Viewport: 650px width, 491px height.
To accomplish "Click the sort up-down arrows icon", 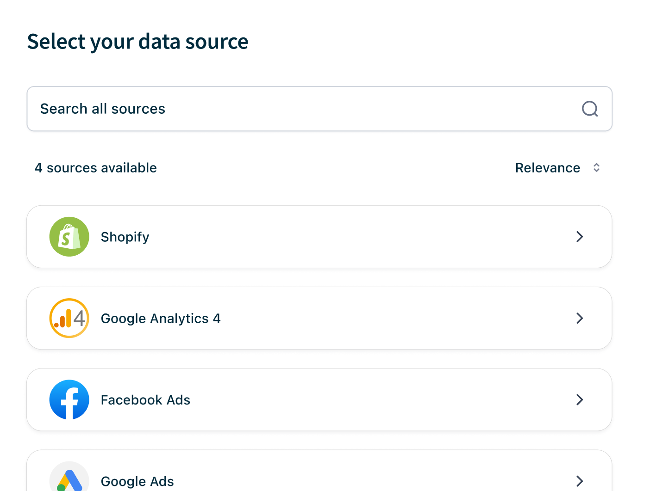I will click(x=596, y=168).
